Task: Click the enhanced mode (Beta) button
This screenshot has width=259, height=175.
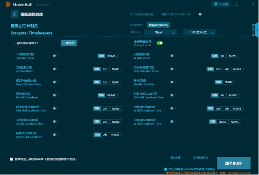Action: coord(158,25)
